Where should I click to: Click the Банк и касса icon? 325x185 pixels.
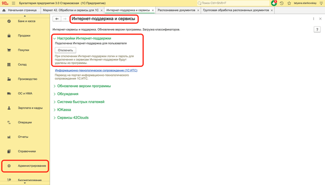pos(9,21)
